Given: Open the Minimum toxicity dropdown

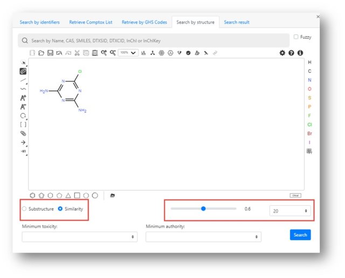Looking at the screenshot, I should pos(79,237).
